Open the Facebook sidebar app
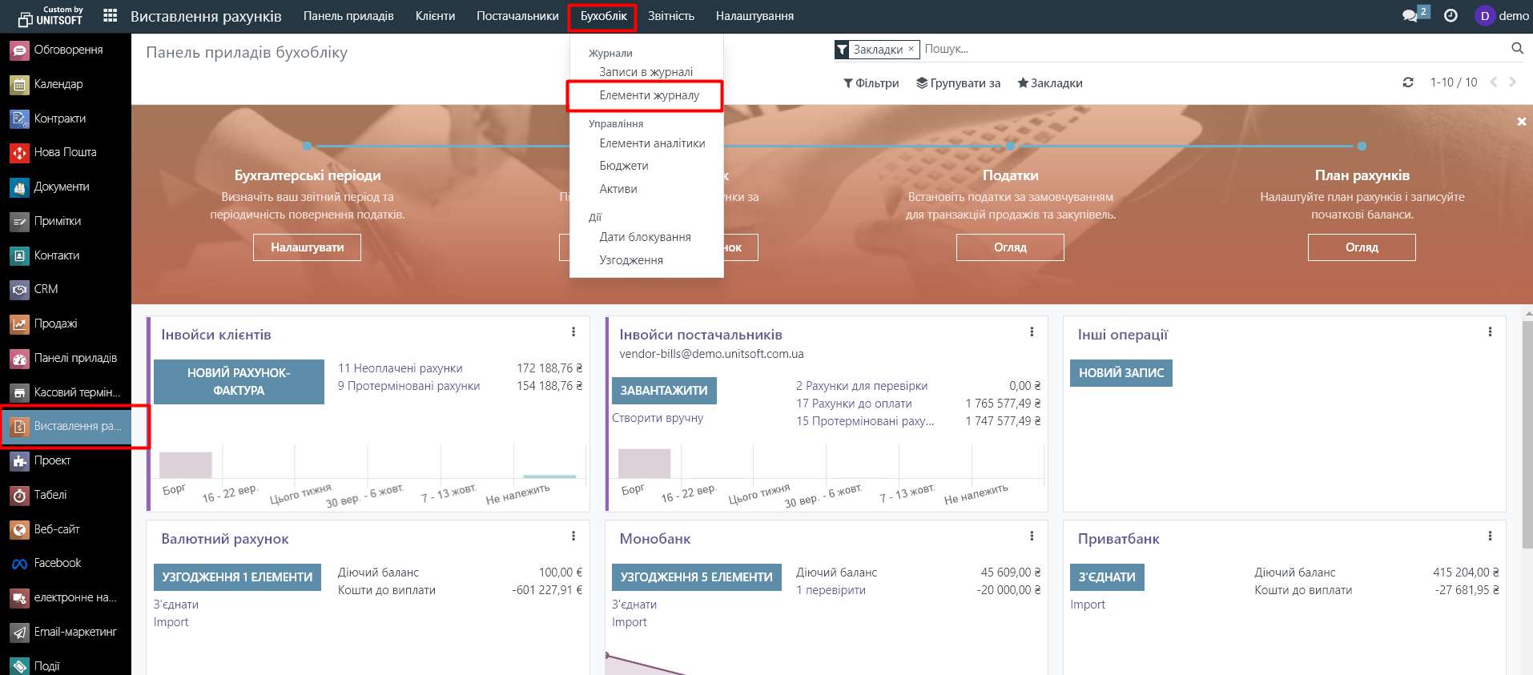 57,563
